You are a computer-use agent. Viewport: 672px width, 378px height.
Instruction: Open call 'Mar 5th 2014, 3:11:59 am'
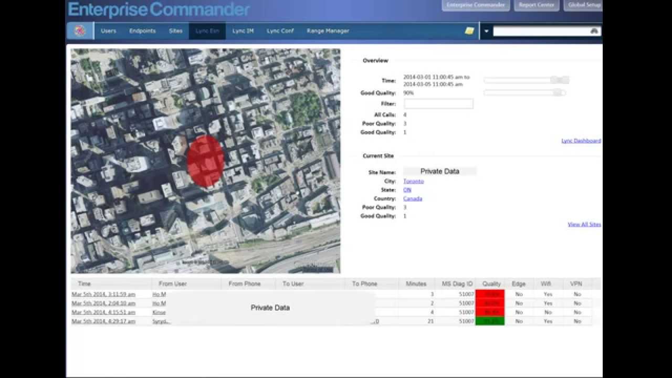click(x=103, y=295)
